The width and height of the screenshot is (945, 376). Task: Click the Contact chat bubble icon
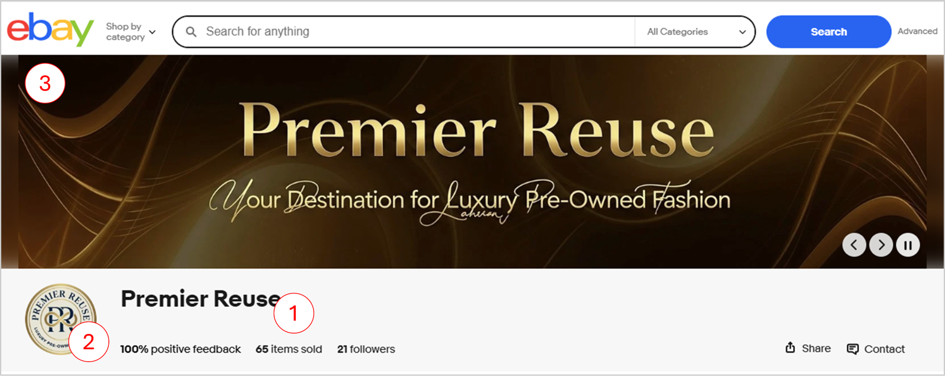pyautogui.click(x=853, y=349)
